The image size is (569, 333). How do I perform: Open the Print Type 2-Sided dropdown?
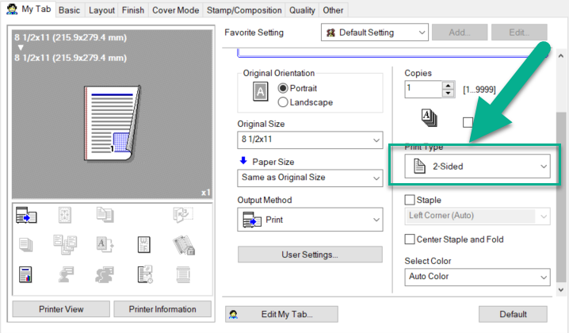pyautogui.click(x=477, y=166)
